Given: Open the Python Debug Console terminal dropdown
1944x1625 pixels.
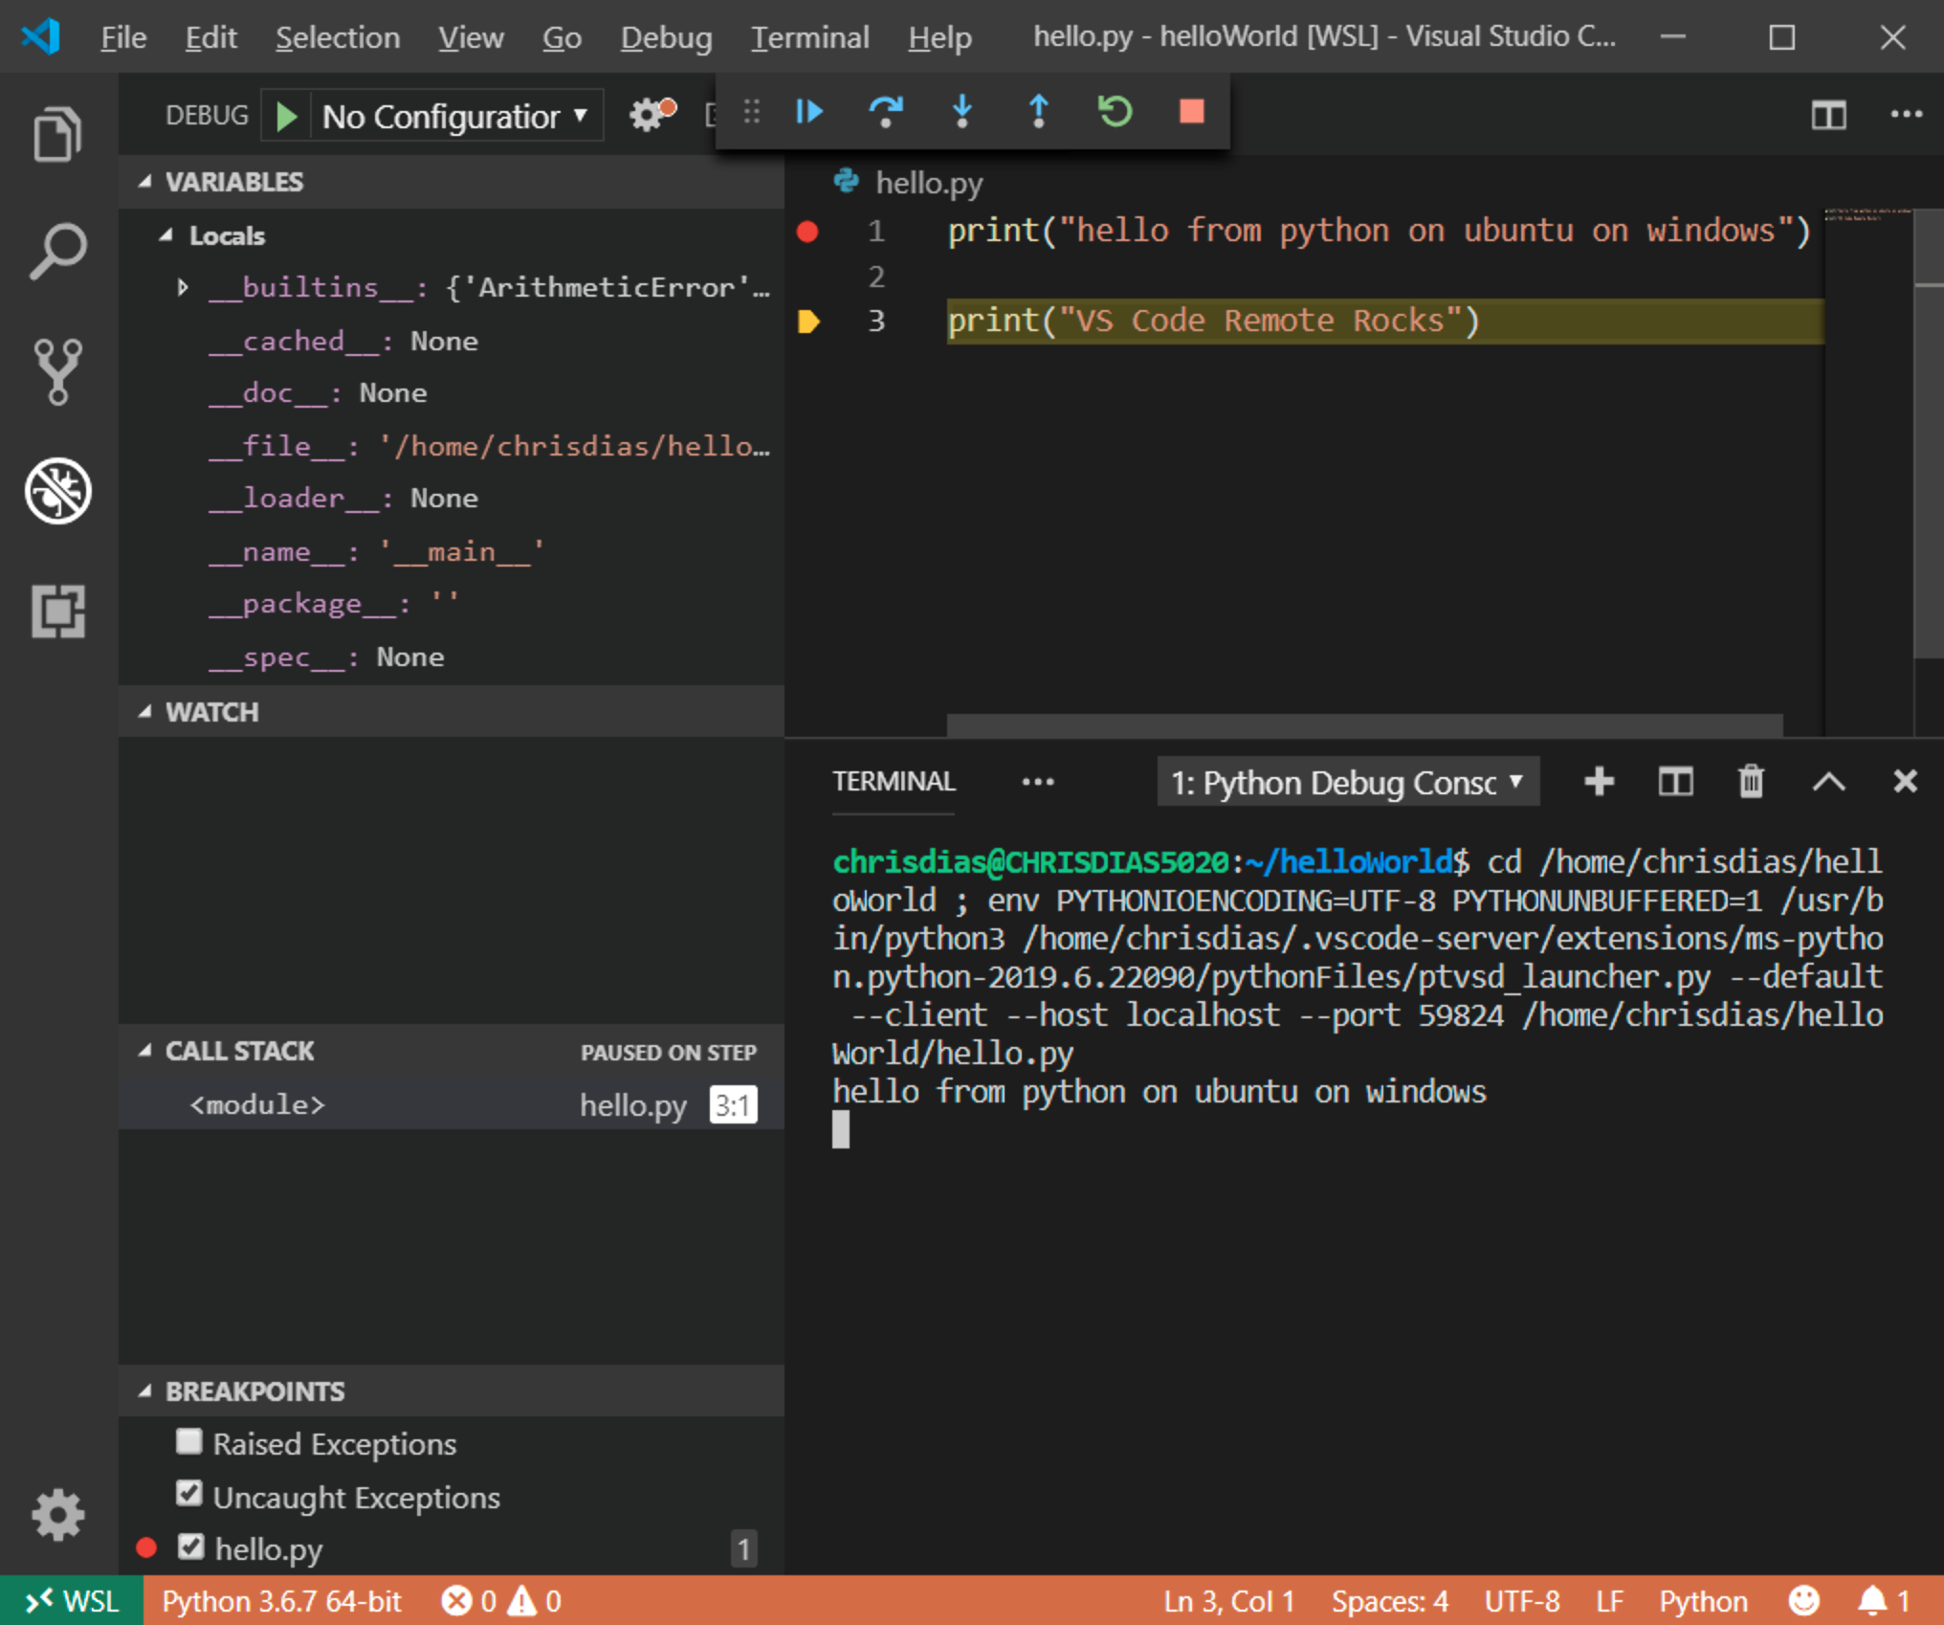Looking at the screenshot, I should pyautogui.click(x=1348, y=782).
